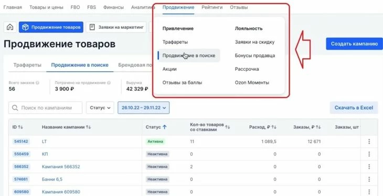Open the home icon button
383x196 pixels.
point(10,27)
